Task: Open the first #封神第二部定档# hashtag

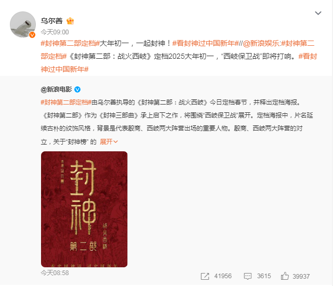Action: click(x=70, y=43)
